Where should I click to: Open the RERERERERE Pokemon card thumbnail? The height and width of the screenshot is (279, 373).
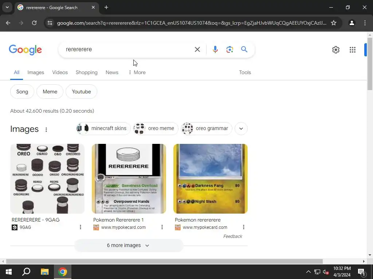(129, 179)
